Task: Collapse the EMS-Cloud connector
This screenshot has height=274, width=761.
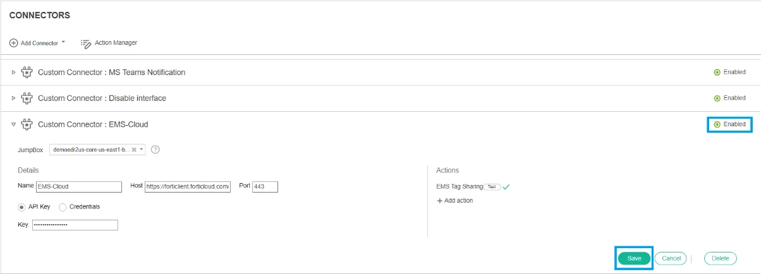Action: click(13, 124)
